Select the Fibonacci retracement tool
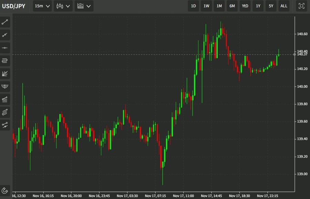This screenshot has height=199, width=310. pyautogui.click(x=5, y=99)
